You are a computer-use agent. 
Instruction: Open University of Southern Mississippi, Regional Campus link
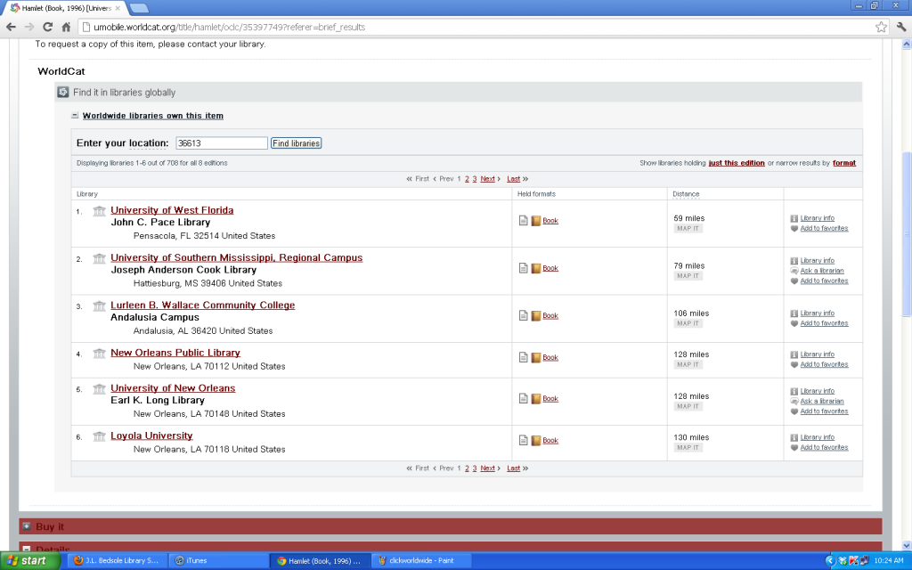click(236, 258)
